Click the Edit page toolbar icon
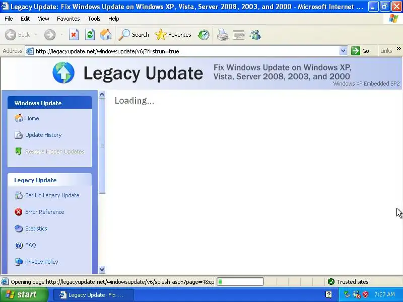 click(238, 35)
